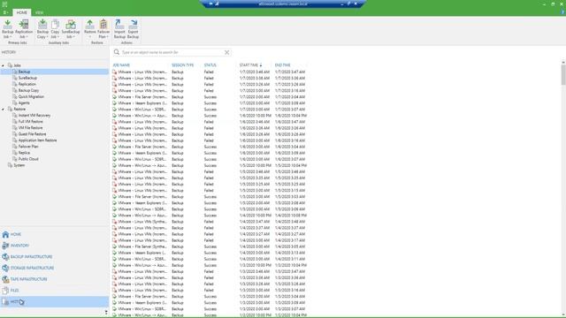Click the help icon at ribbon right

[562, 12]
